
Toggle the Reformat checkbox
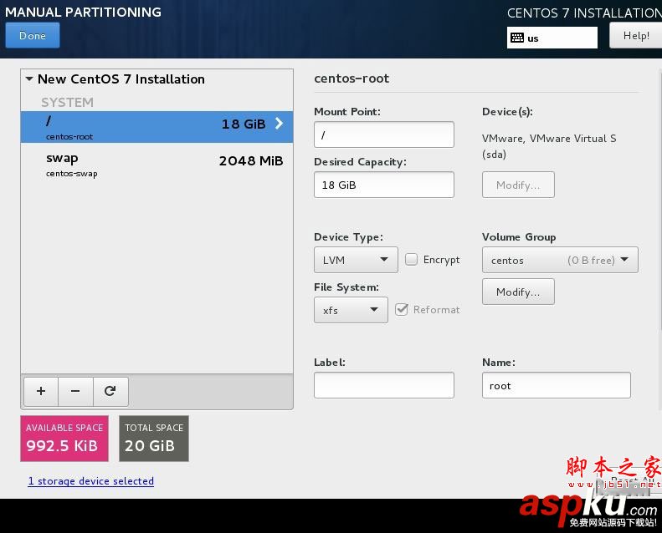[x=402, y=309]
